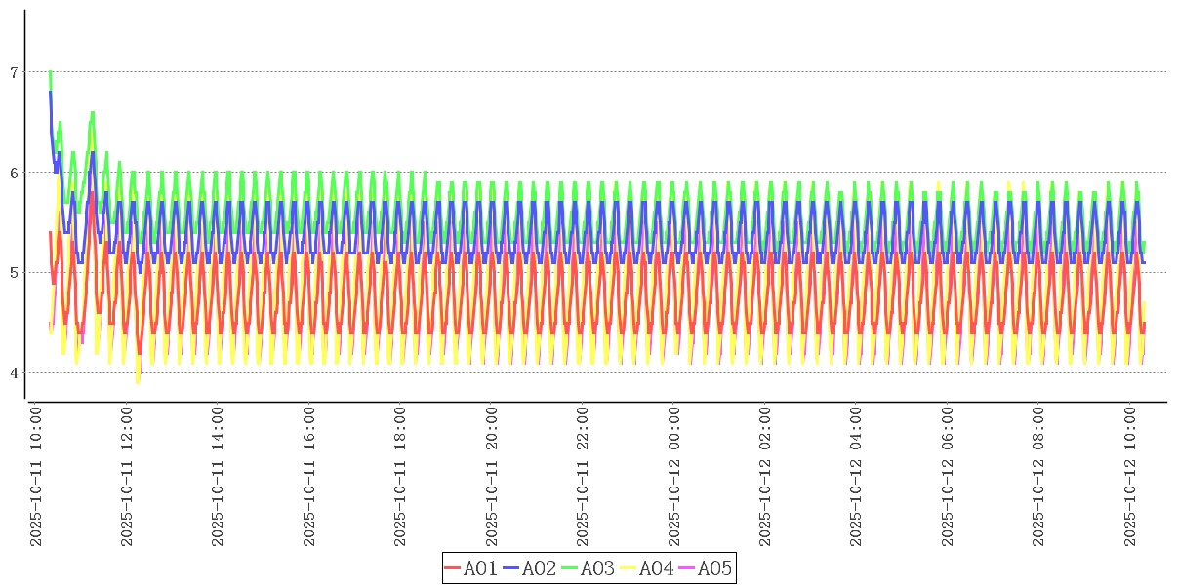Select the 2025-10-11 22:00 time label
The image size is (1178, 585).
(x=584, y=478)
